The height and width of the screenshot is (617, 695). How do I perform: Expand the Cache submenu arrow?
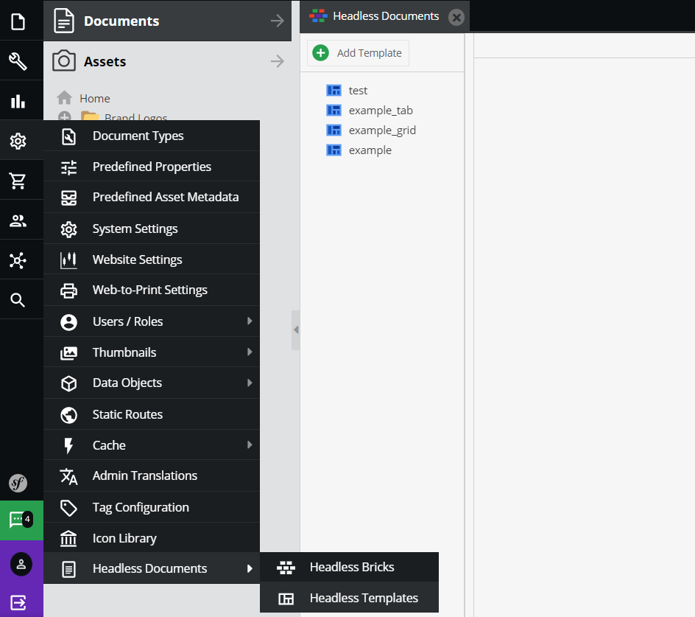[250, 445]
